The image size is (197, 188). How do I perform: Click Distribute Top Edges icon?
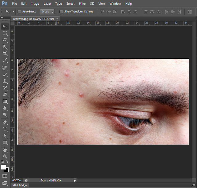146,12
